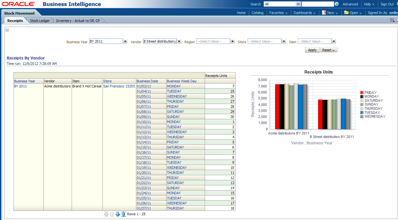This screenshot has width=398, height=220.
Task: Open the Dashboards menu
Action: (x=304, y=13)
